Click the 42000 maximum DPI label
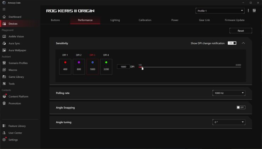This screenshot has height=149, width=262. pos(238,65)
